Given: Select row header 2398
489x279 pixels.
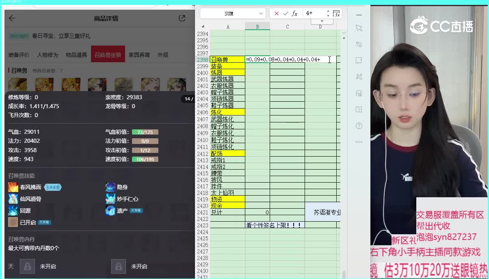Looking at the screenshot, I should 203,60.
